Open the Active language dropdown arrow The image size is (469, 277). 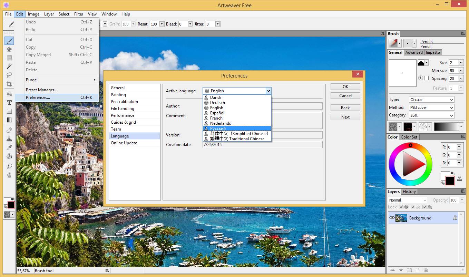(x=268, y=91)
